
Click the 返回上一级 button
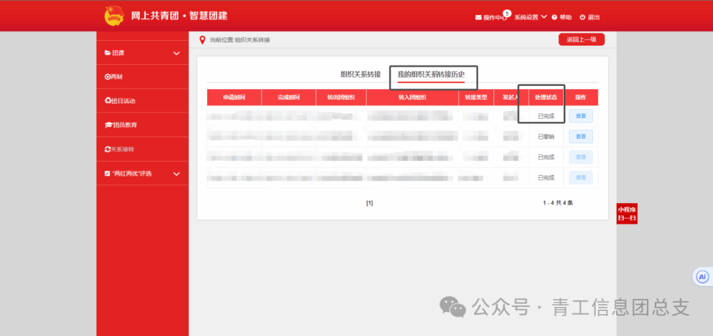[x=581, y=40]
